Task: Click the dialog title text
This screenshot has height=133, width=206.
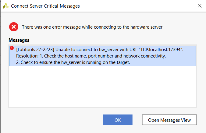Action: pos(45,6)
